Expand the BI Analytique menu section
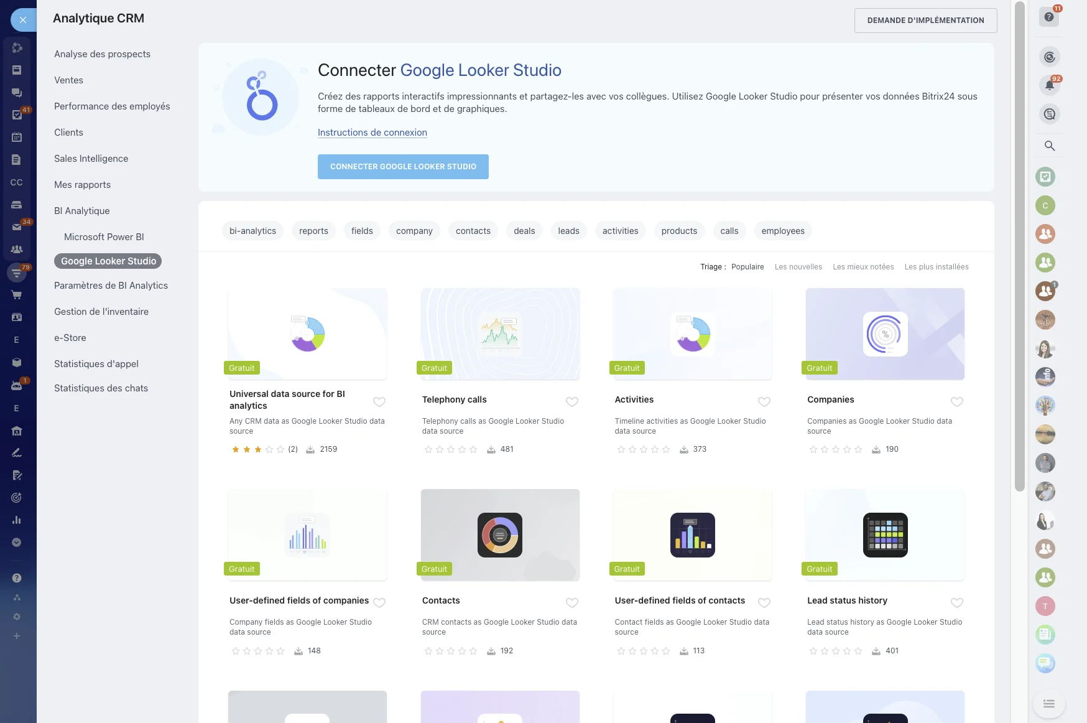Image resolution: width=1087 pixels, height=723 pixels. pyautogui.click(x=81, y=211)
